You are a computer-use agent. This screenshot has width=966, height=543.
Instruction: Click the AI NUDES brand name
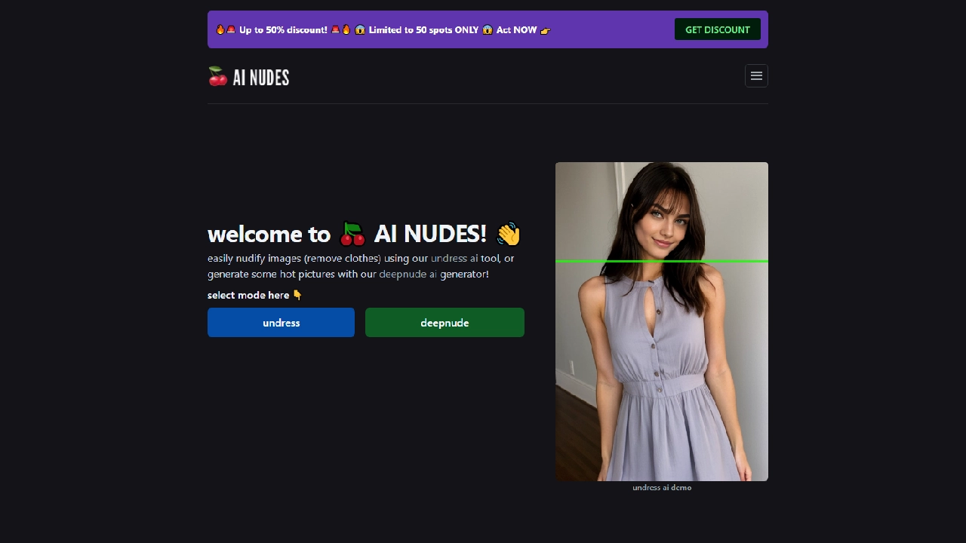[x=261, y=77]
